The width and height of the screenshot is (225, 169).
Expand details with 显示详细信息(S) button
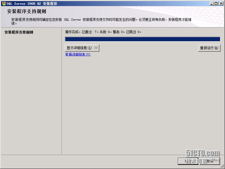82,48
